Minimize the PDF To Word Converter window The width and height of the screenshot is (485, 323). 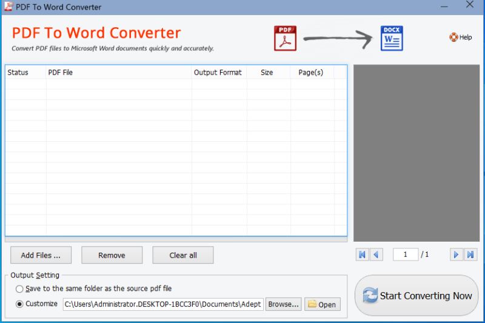coord(444,6)
